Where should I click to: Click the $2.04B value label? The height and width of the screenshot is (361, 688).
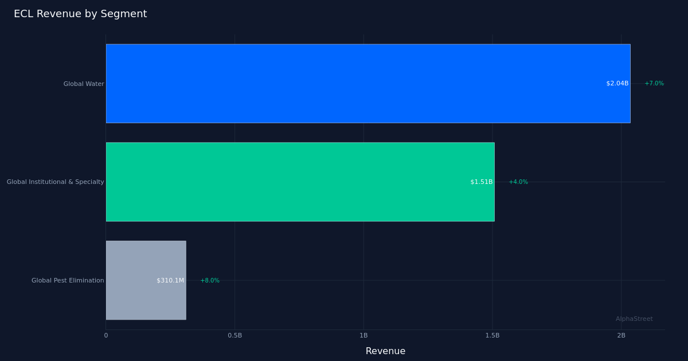(617, 83)
